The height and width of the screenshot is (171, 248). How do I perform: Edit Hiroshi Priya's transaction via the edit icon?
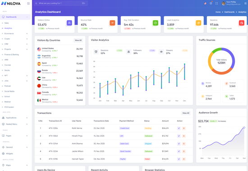tap(179, 136)
